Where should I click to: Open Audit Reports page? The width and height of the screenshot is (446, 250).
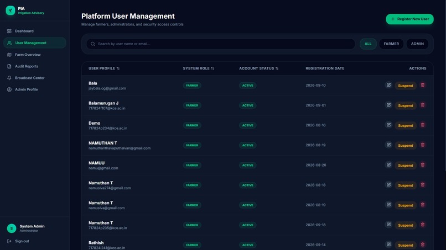35,66
